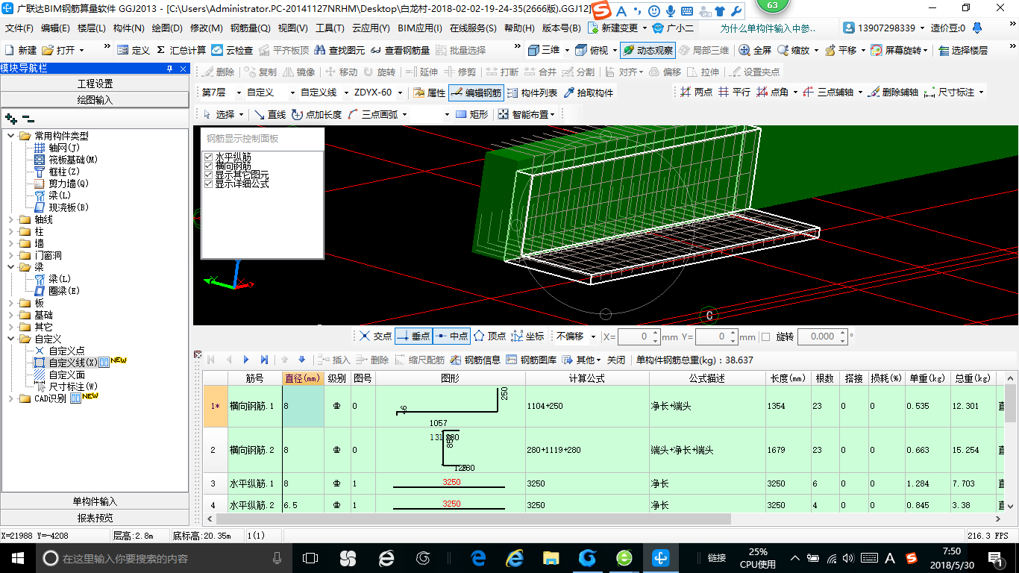Toggle 中点 midpoint snap
1019x573 pixels.
(x=451, y=336)
